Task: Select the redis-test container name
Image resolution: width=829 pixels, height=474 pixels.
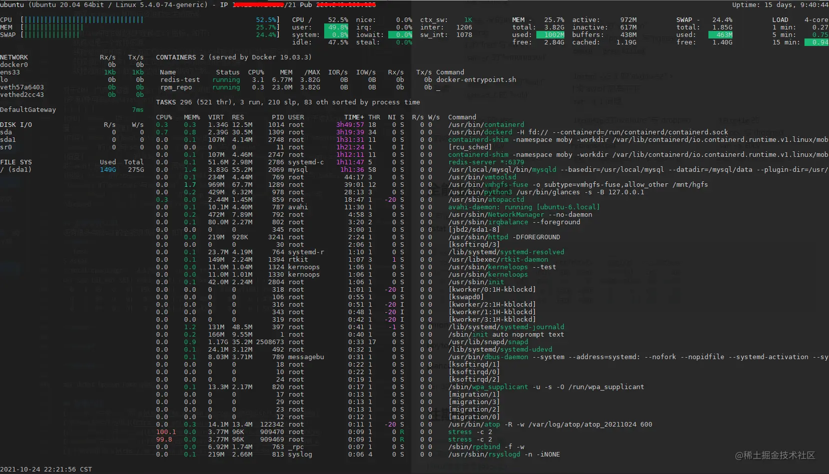Action: [180, 80]
